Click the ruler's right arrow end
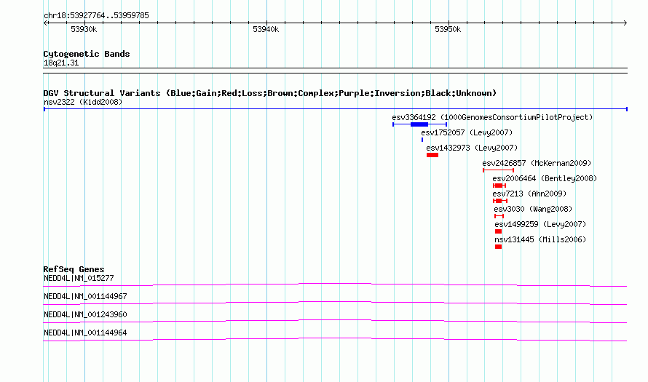Image resolution: width=648 pixels, height=382 pixels. click(x=625, y=23)
